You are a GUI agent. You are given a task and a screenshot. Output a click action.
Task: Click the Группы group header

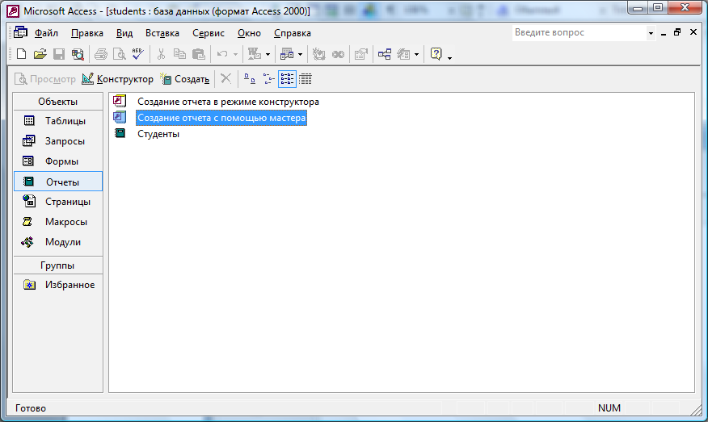58,265
